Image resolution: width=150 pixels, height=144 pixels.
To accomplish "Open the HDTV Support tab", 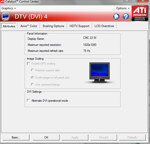I will click(x=79, y=26).
